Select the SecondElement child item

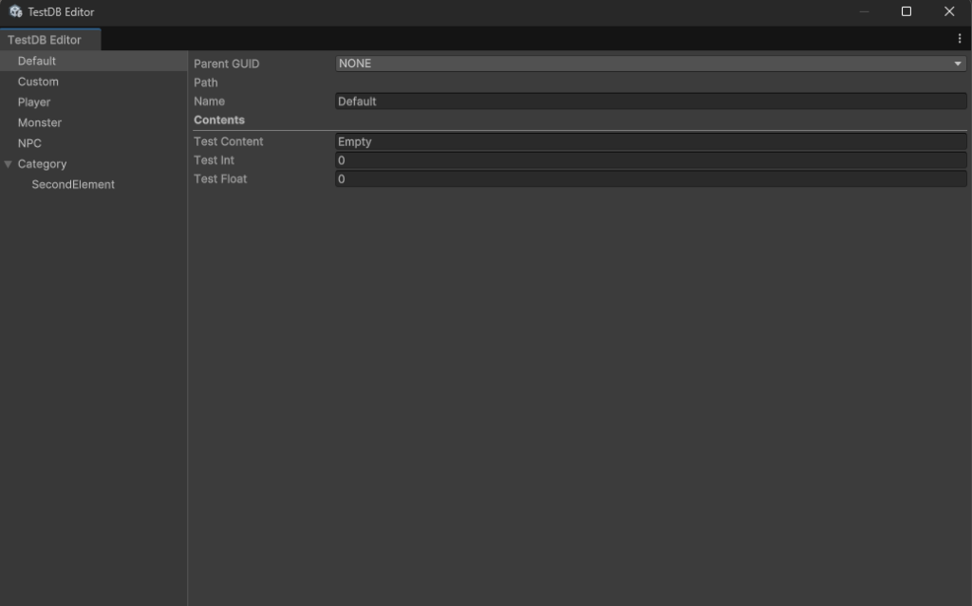point(73,185)
